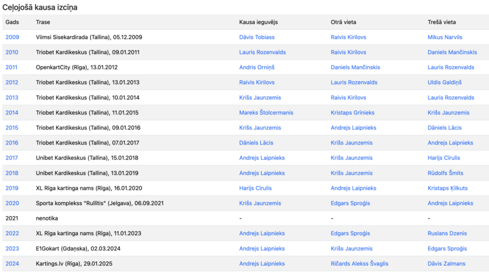Click Rūdolfs Šmits in the 2018 row
Screen dimensions: 489x273
click(446, 173)
